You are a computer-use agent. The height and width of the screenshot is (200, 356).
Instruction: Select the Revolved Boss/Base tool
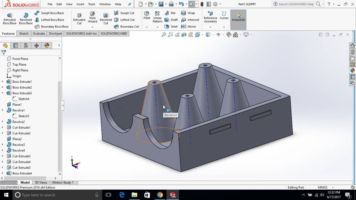pos(26,19)
